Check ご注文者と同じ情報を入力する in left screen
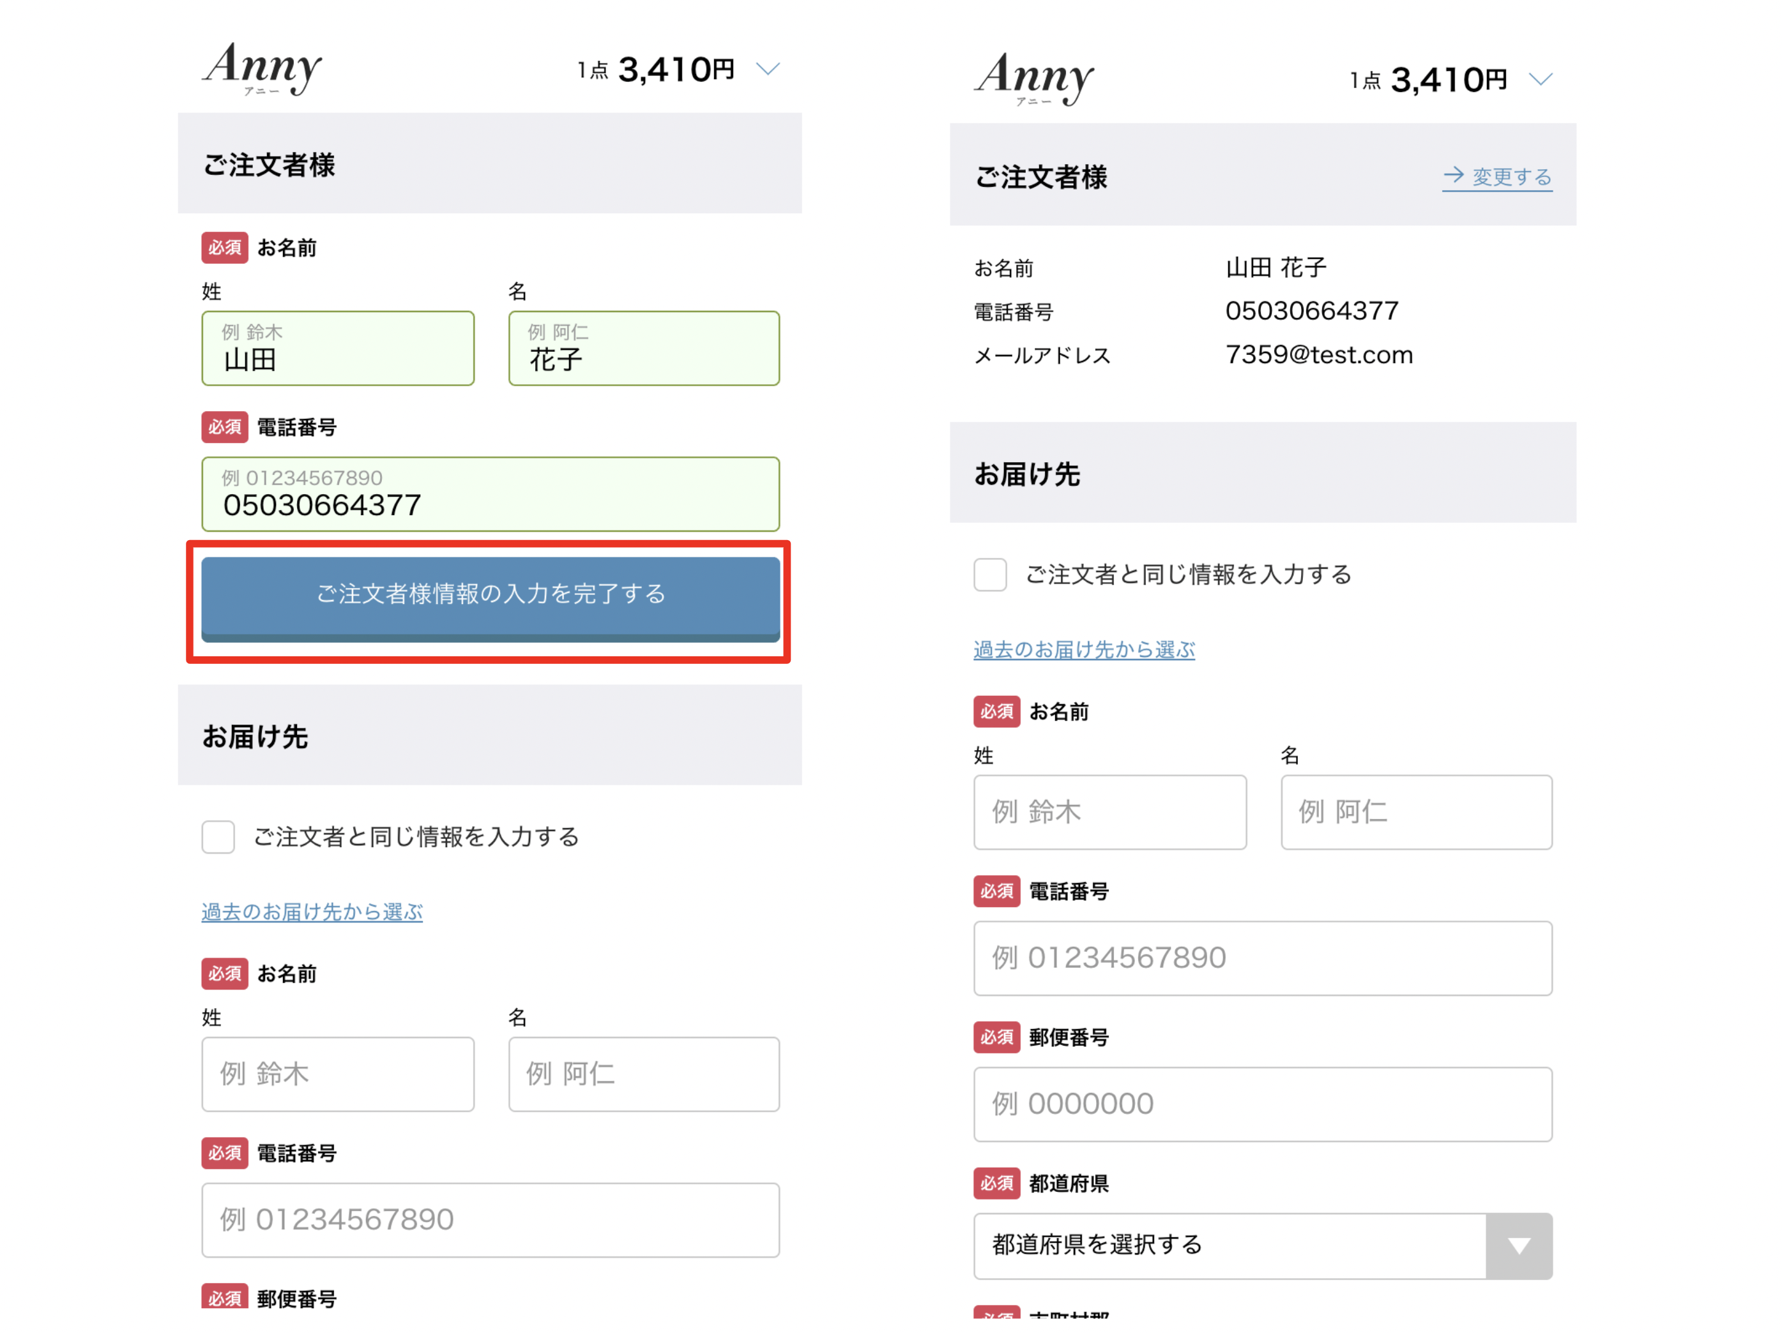 pos(218,837)
